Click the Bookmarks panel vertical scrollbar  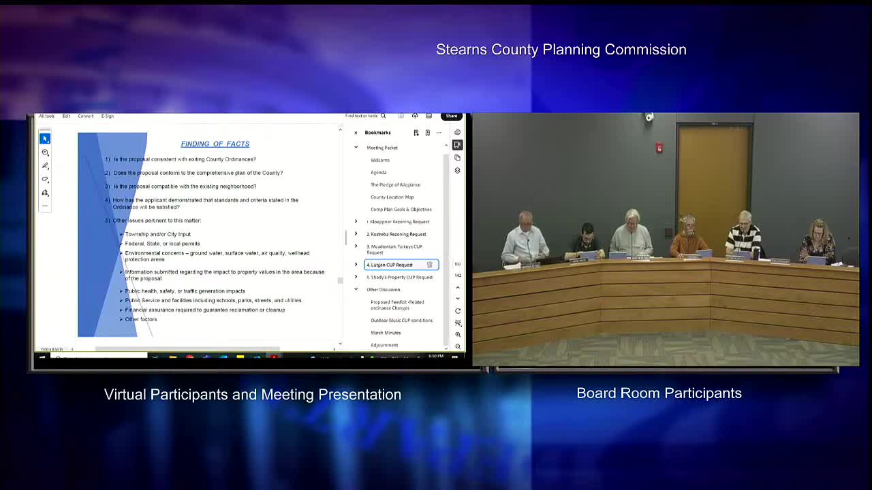[x=447, y=249]
